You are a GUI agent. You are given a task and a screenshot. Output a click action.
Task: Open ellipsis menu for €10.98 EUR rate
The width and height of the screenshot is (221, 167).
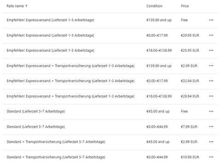[211, 157]
